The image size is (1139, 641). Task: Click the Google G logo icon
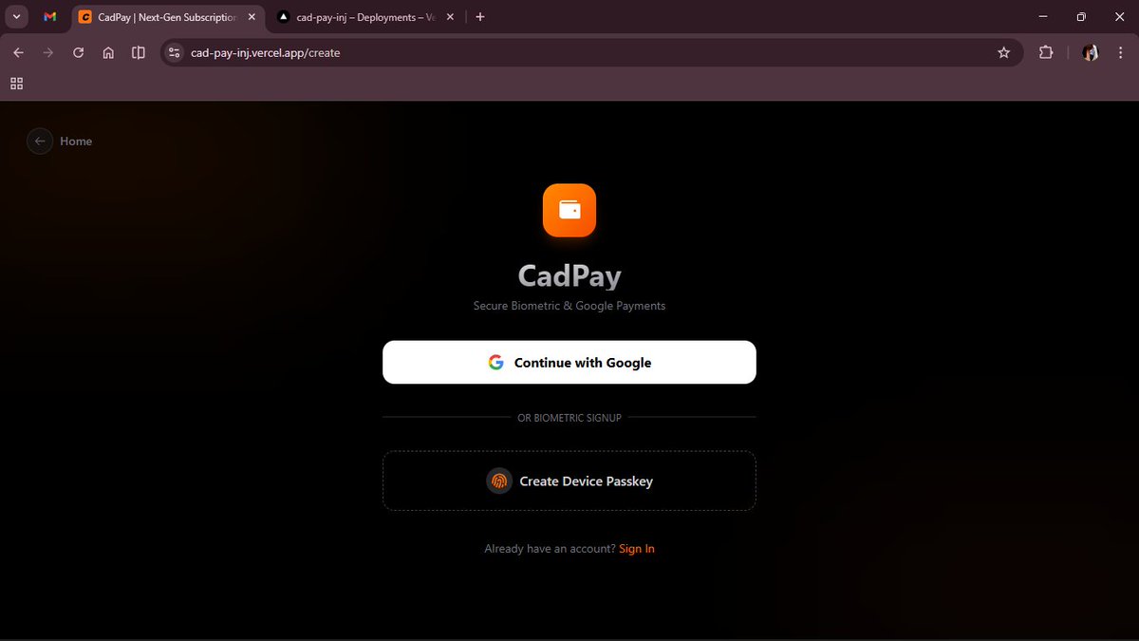coord(495,362)
